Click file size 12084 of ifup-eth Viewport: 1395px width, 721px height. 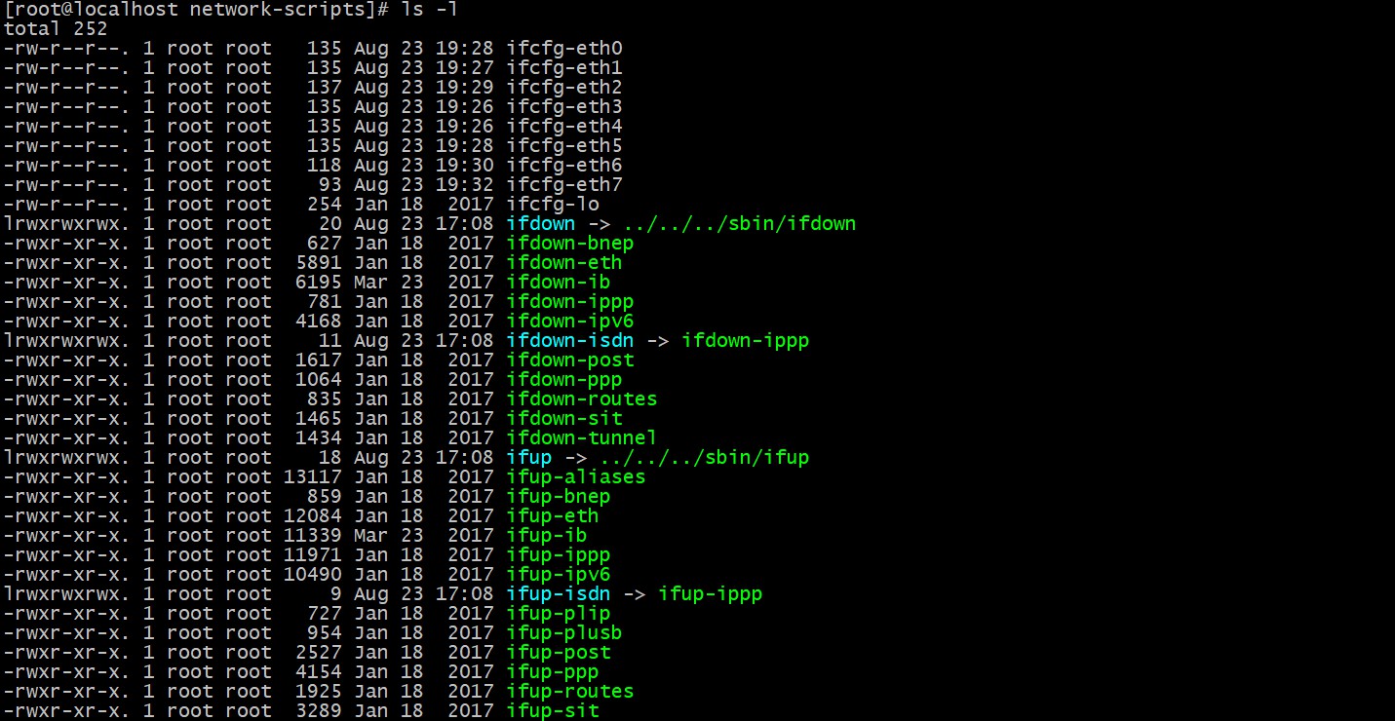coord(313,516)
